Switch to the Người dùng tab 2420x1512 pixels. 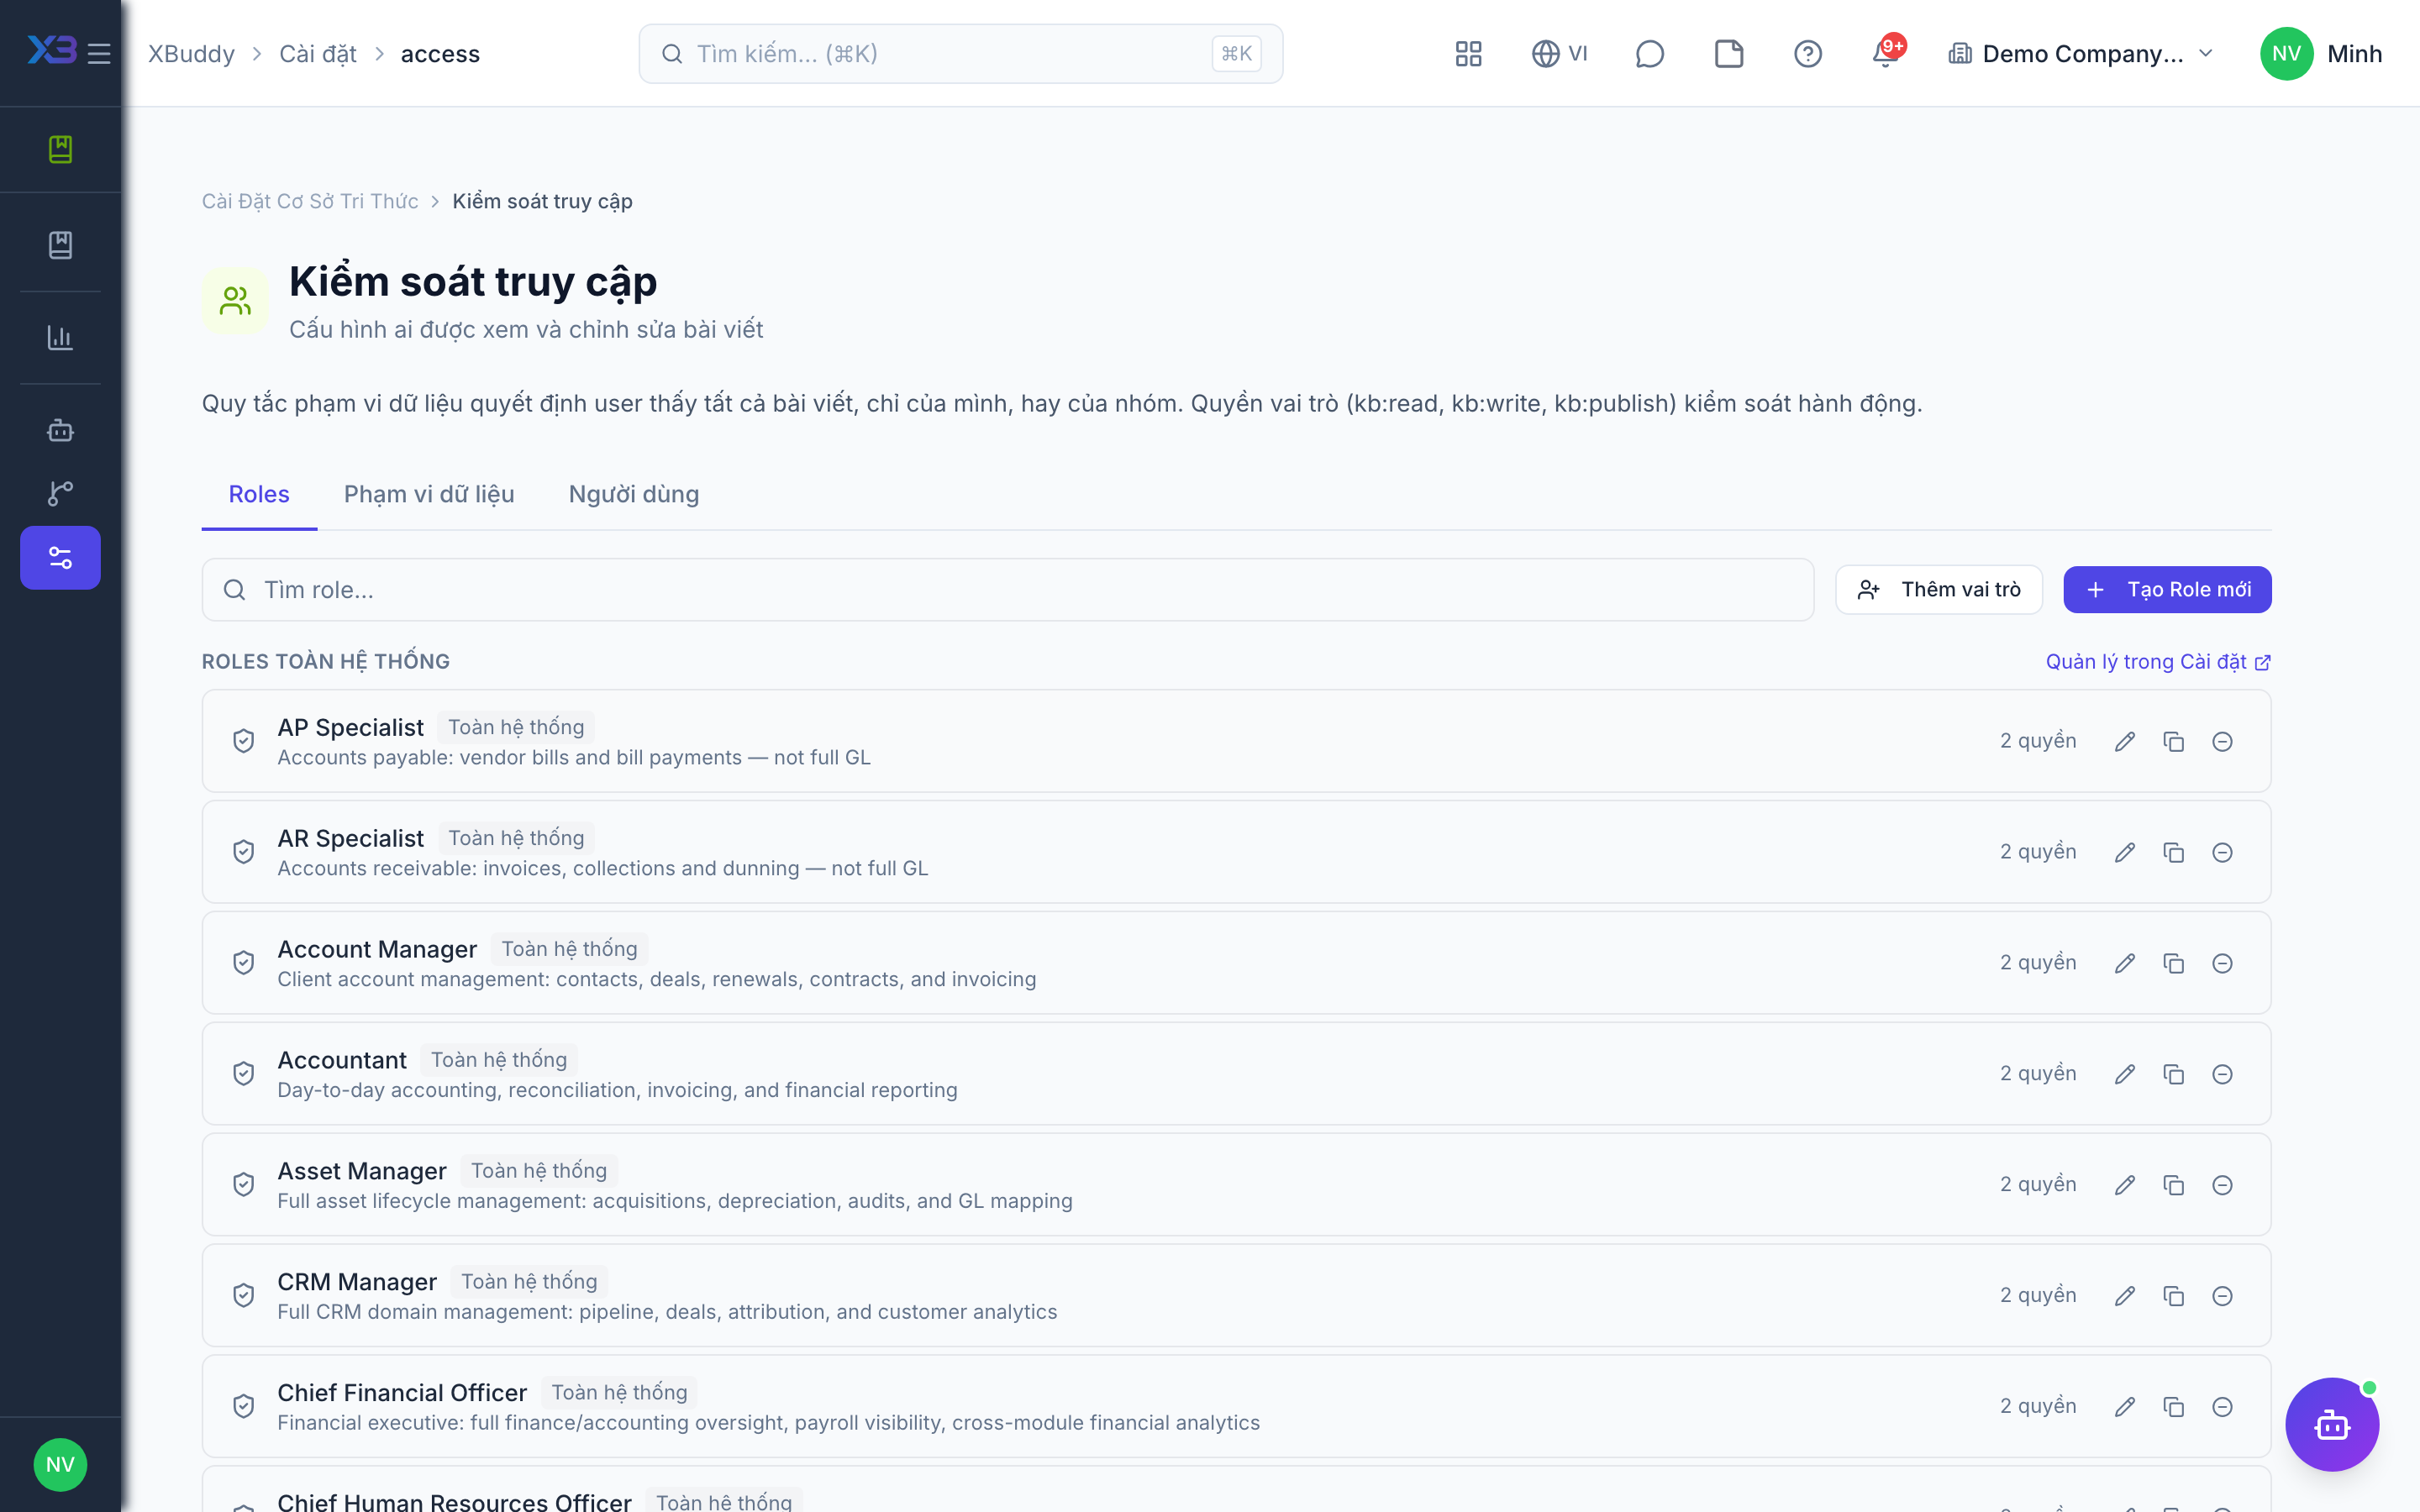pos(634,494)
